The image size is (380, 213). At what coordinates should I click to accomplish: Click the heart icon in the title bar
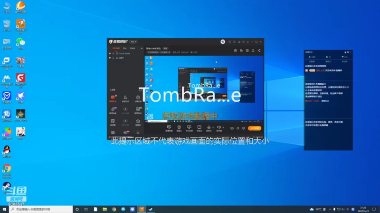pyautogui.click(x=234, y=42)
